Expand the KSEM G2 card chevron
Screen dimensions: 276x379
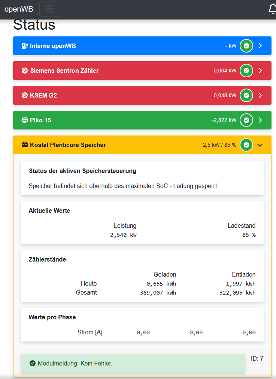click(x=261, y=95)
